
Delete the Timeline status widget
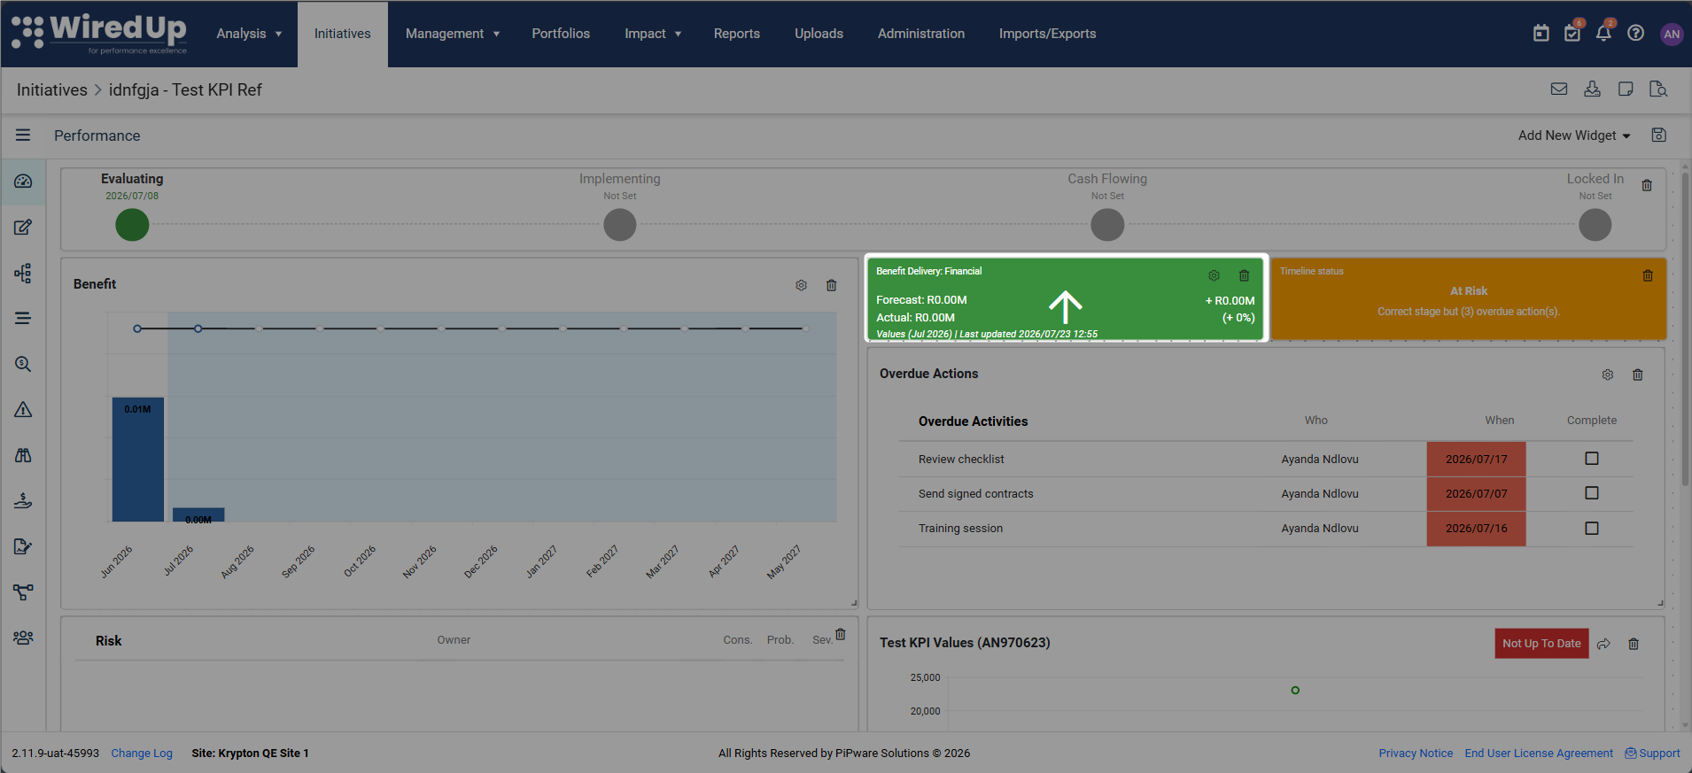click(x=1648, y=275)
